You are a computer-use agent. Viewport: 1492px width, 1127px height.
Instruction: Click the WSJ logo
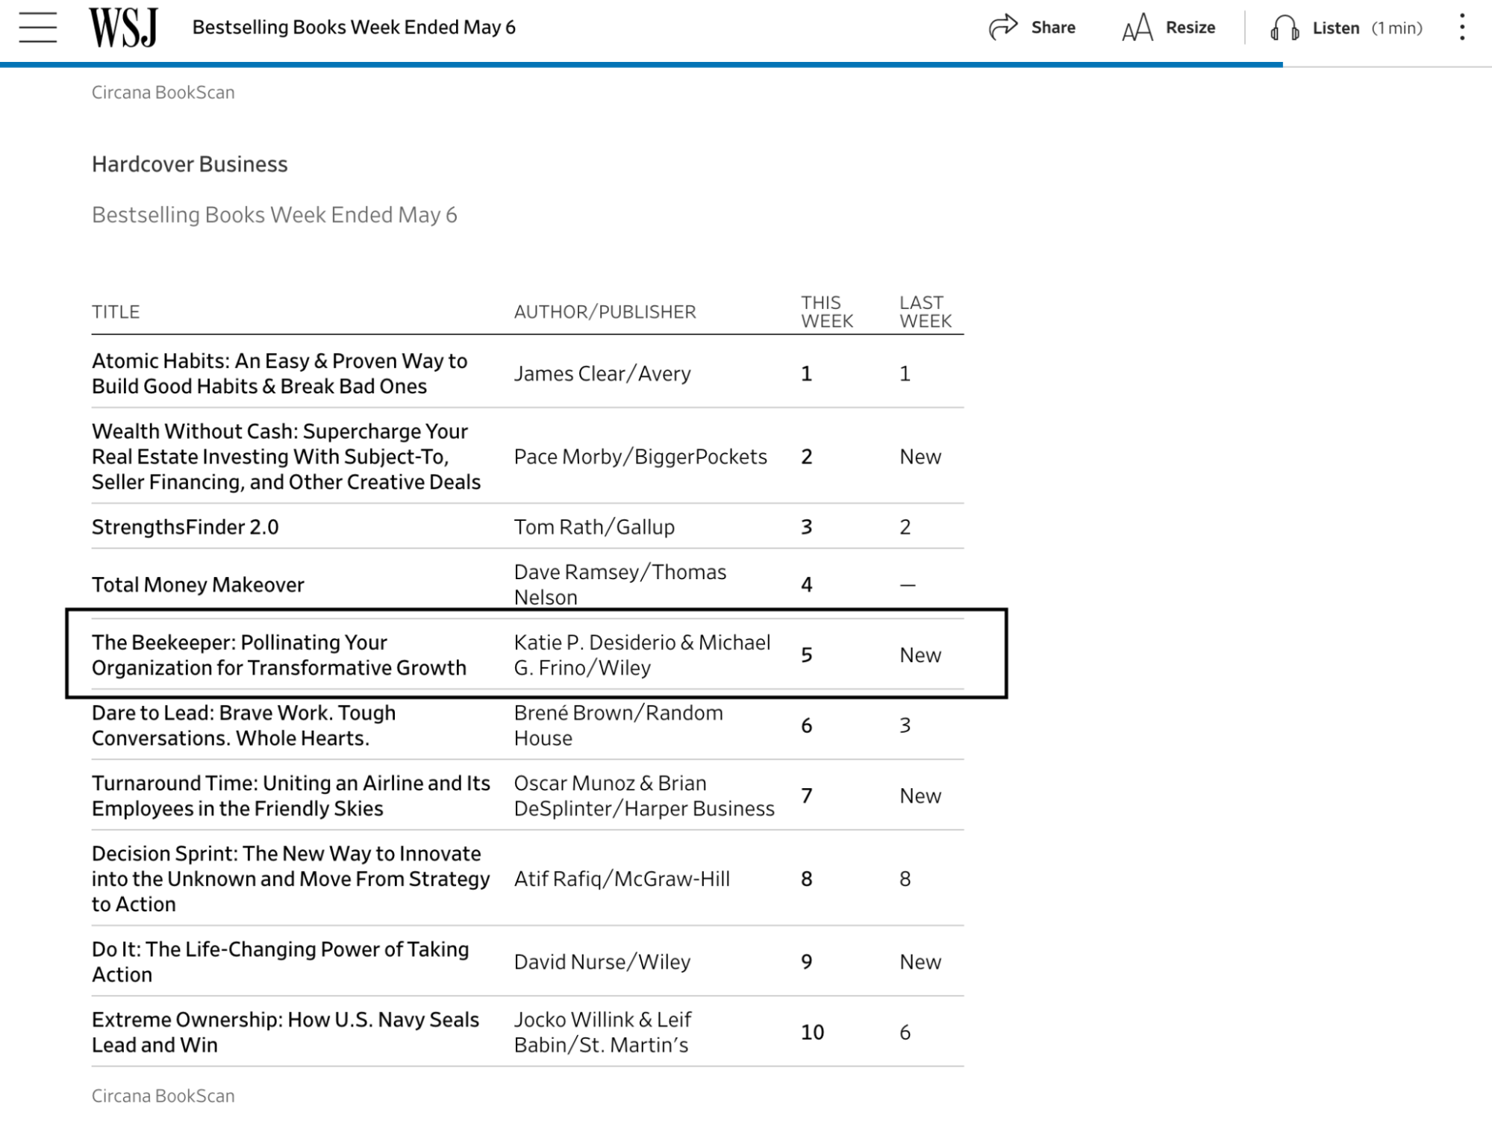[123, 28]
